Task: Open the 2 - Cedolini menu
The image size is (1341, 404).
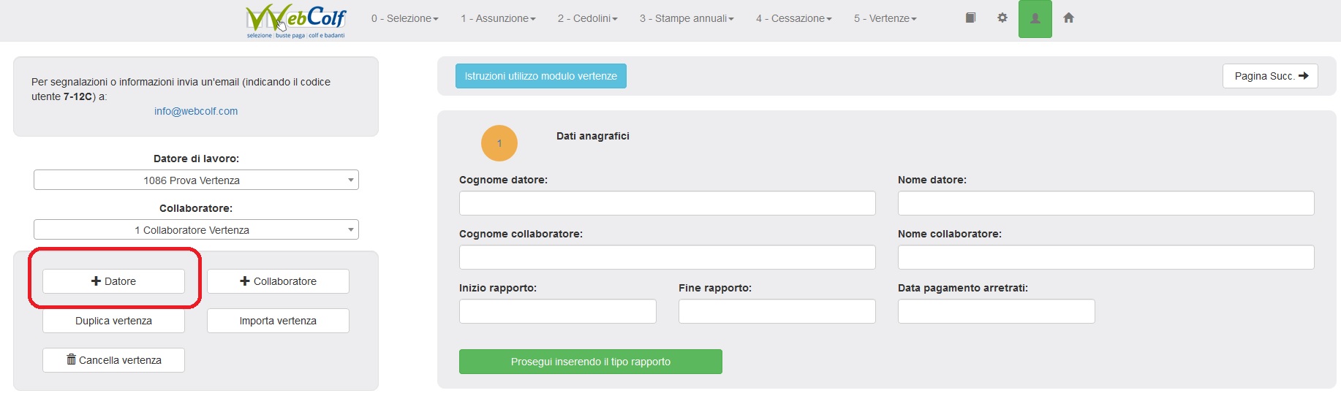Action: [587, 18]
